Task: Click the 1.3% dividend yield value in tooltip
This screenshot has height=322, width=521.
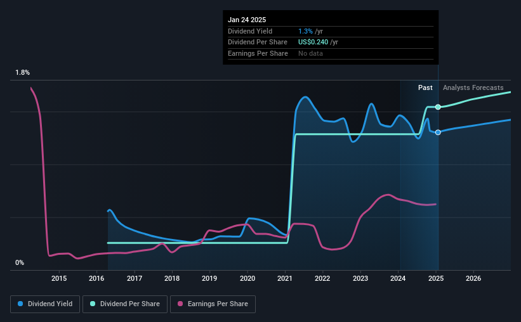Action: click(x=305, y=31)
